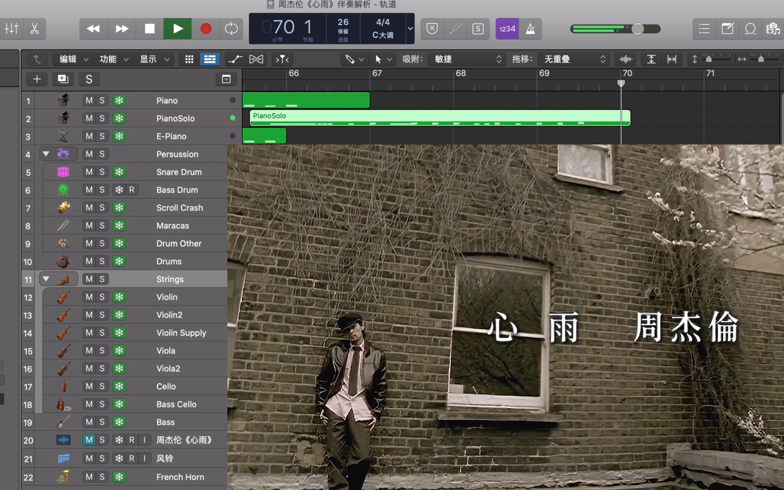
Task: Click the S solo button in the track header bar
Action: tap(89, 79)
